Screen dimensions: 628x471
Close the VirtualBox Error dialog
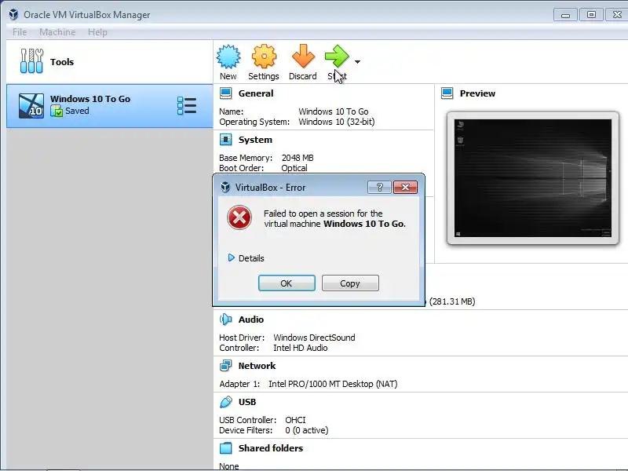(x=405, y=187)
